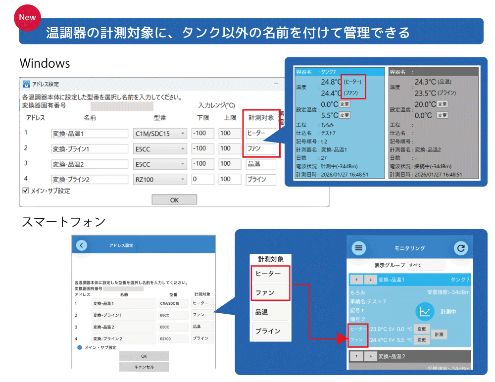495x382 pixels.
Task: Toggle メイン・サブ設定 checkbox on smartphone screen
Action: point(79,347)
